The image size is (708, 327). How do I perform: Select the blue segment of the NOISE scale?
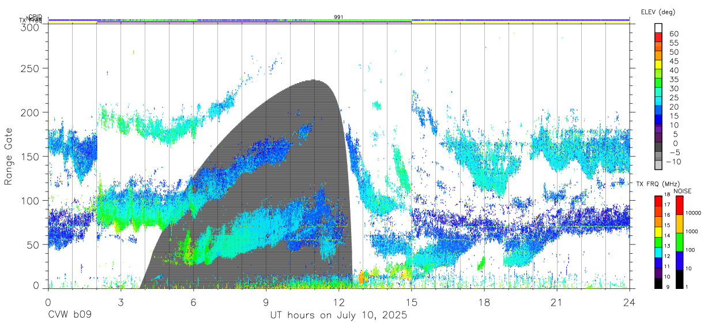click(x=680, y=261)
